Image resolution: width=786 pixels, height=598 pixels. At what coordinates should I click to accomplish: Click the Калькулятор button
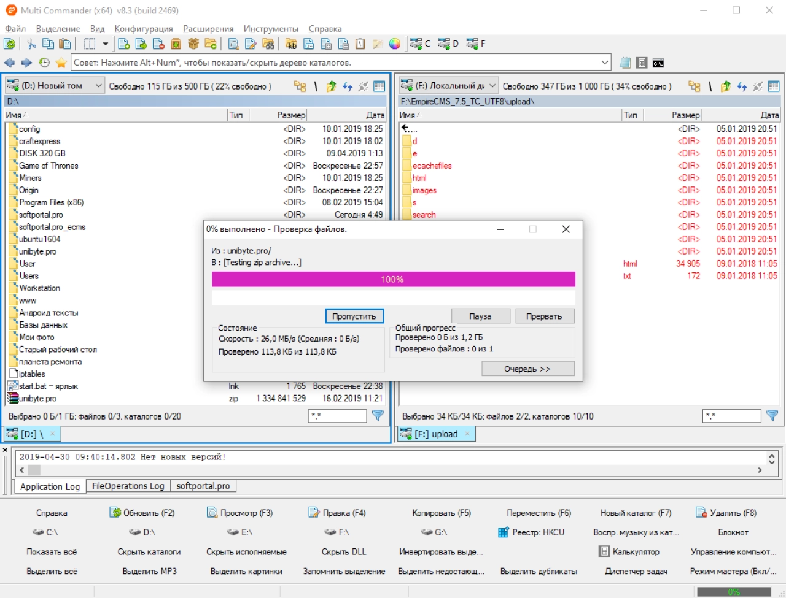(629, 552)
